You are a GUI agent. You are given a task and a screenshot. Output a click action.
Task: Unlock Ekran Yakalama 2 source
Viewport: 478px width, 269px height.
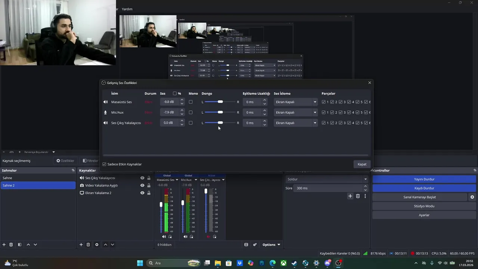pyautogui.click(x=149, y=193)
